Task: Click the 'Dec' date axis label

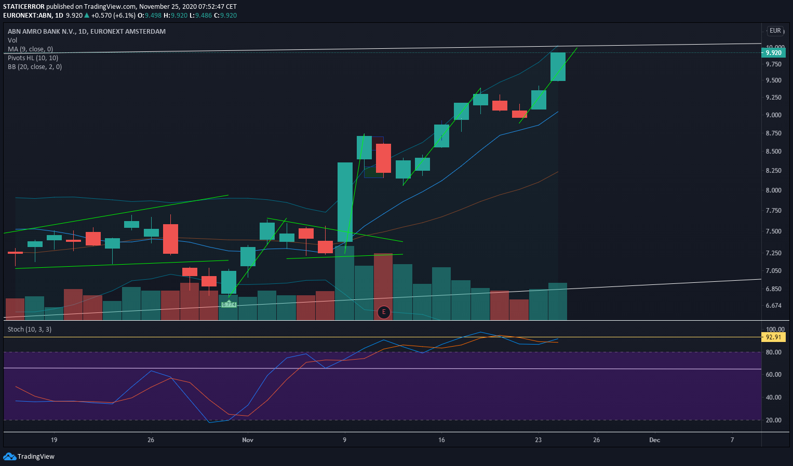Action: pyautogui.click(x=655, y=440)
